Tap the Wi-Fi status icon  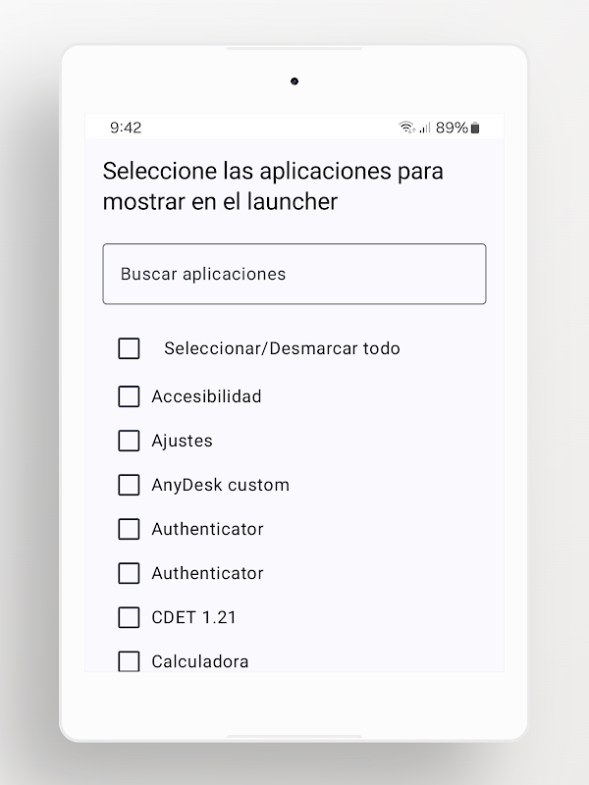[406, 128]
